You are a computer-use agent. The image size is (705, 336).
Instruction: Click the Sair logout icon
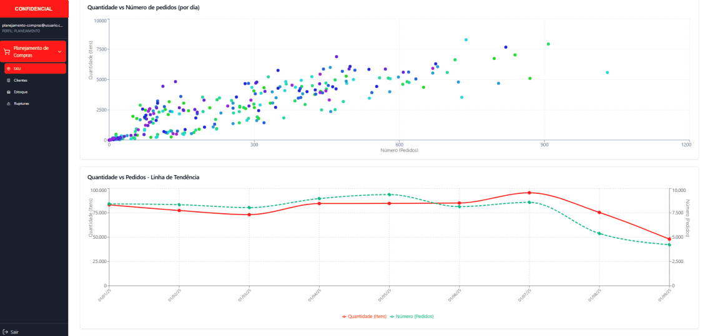[x=5, y=332]
